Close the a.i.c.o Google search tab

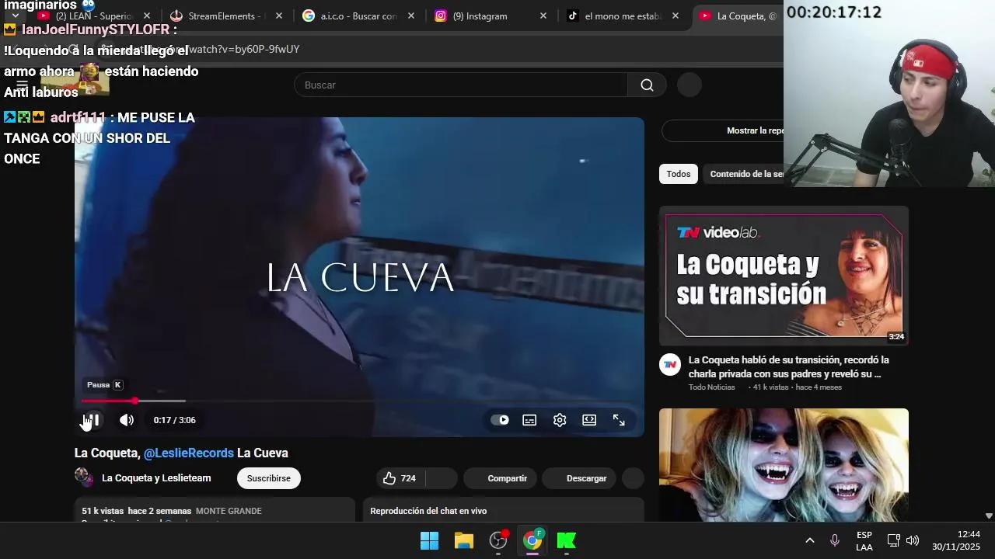click(x=411, y=16)
